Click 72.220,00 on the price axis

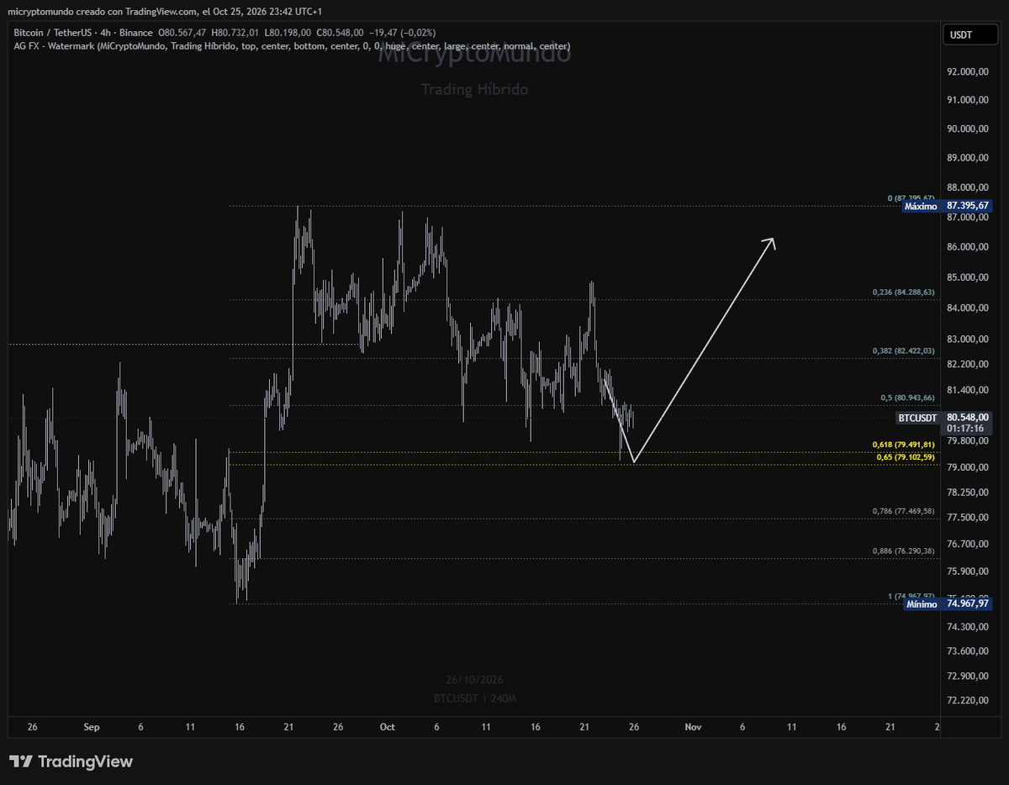967,701
